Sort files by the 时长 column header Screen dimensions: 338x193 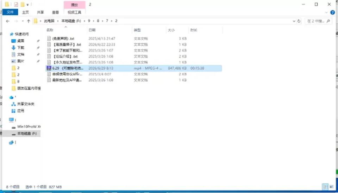click(194, 30)
